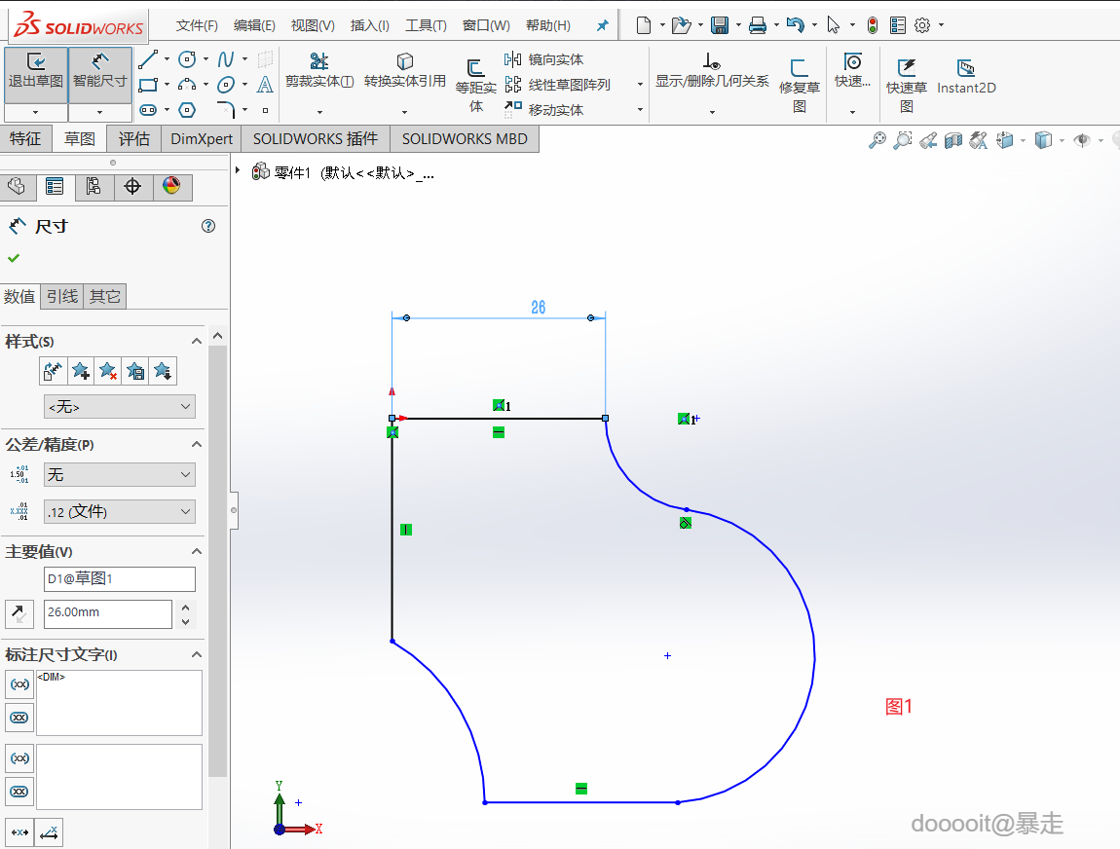Select the sketch Text tool (A icon)
The image size is (1120, 849).
point(265,85)
